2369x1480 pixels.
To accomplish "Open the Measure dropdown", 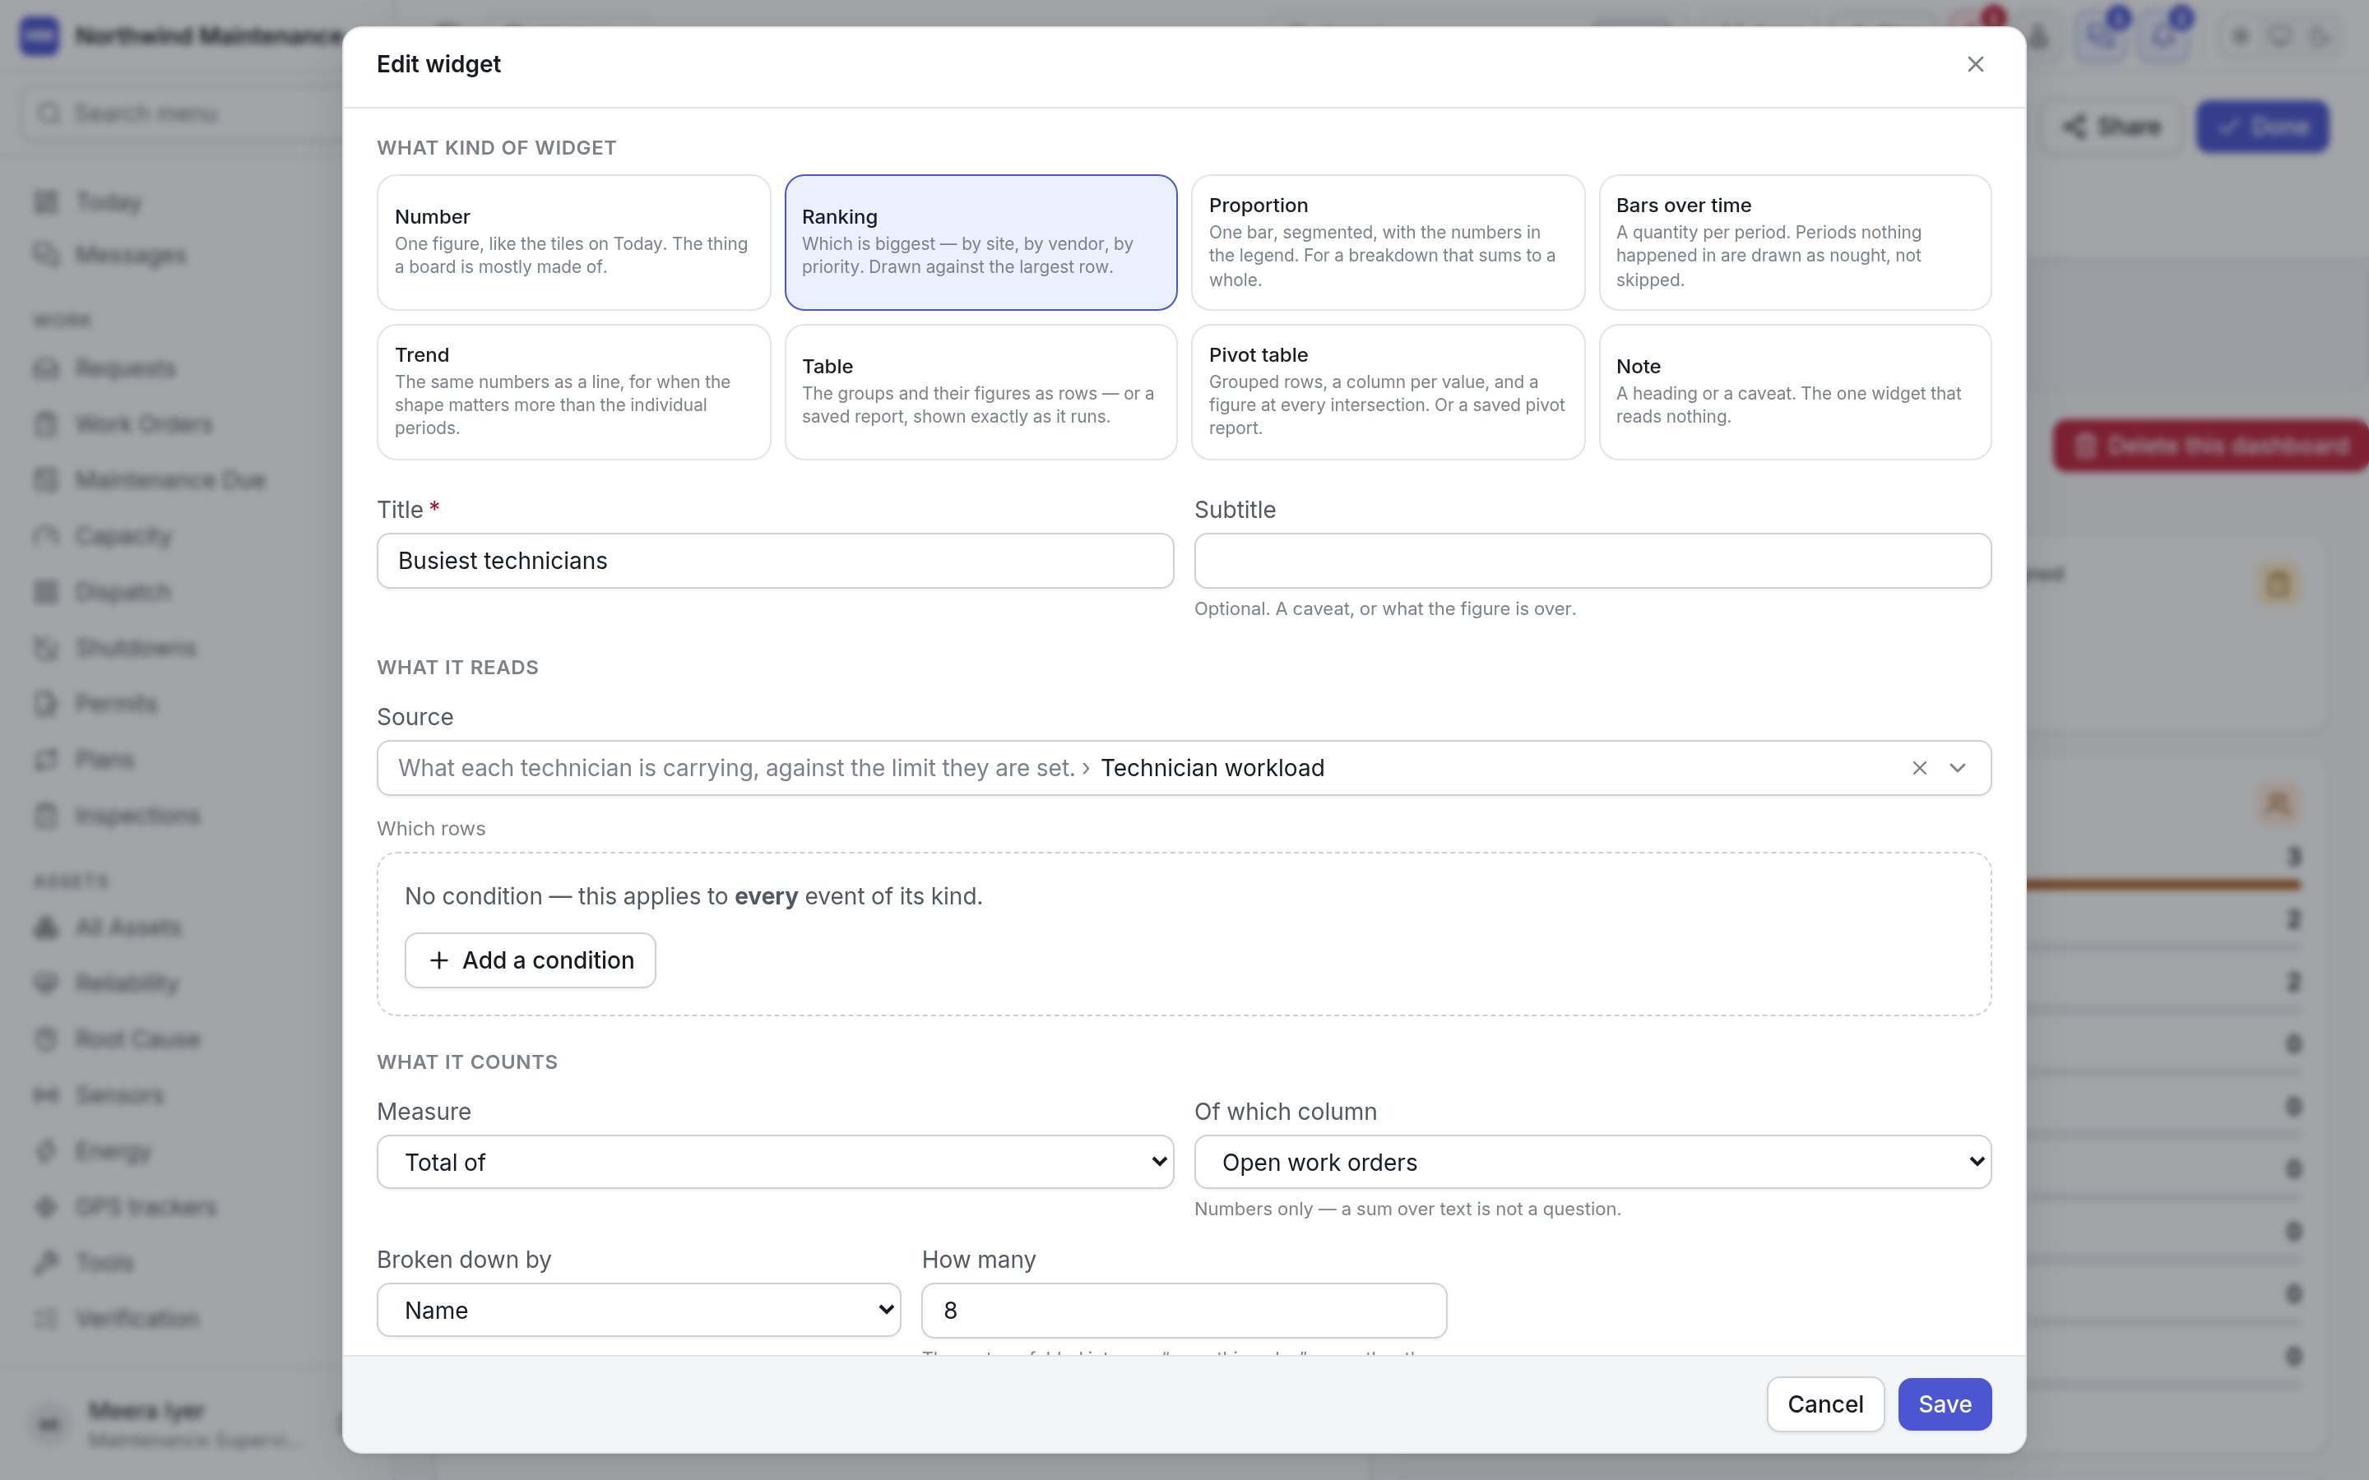I will click(776, 1162).
